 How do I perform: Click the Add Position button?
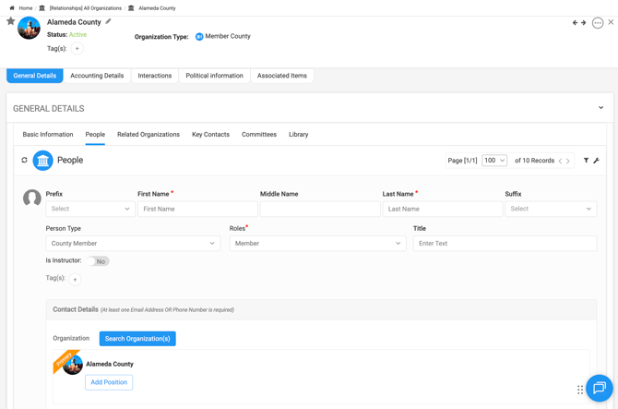click(109, 382)
